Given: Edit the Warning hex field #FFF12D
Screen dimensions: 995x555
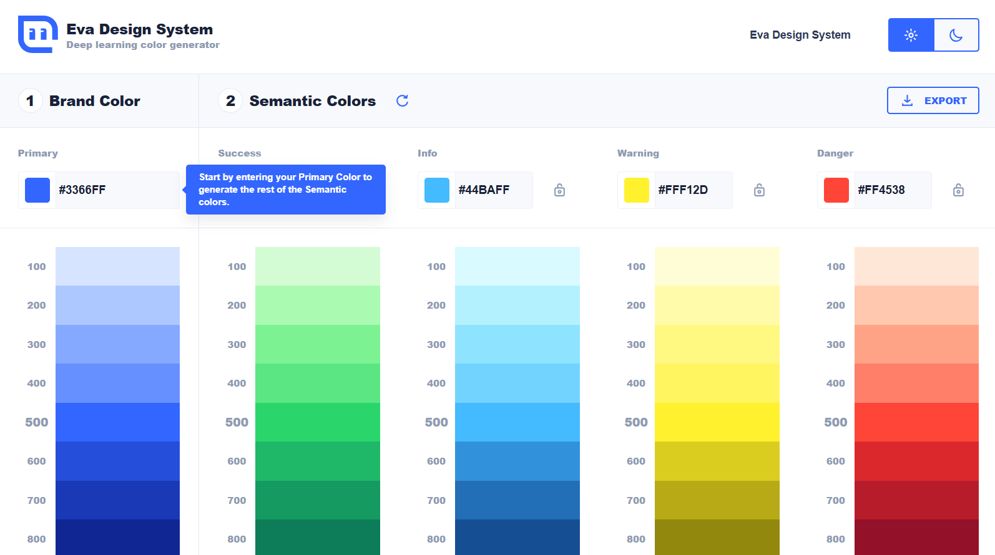Looking at the screenshot, I should tap(692, 190).
